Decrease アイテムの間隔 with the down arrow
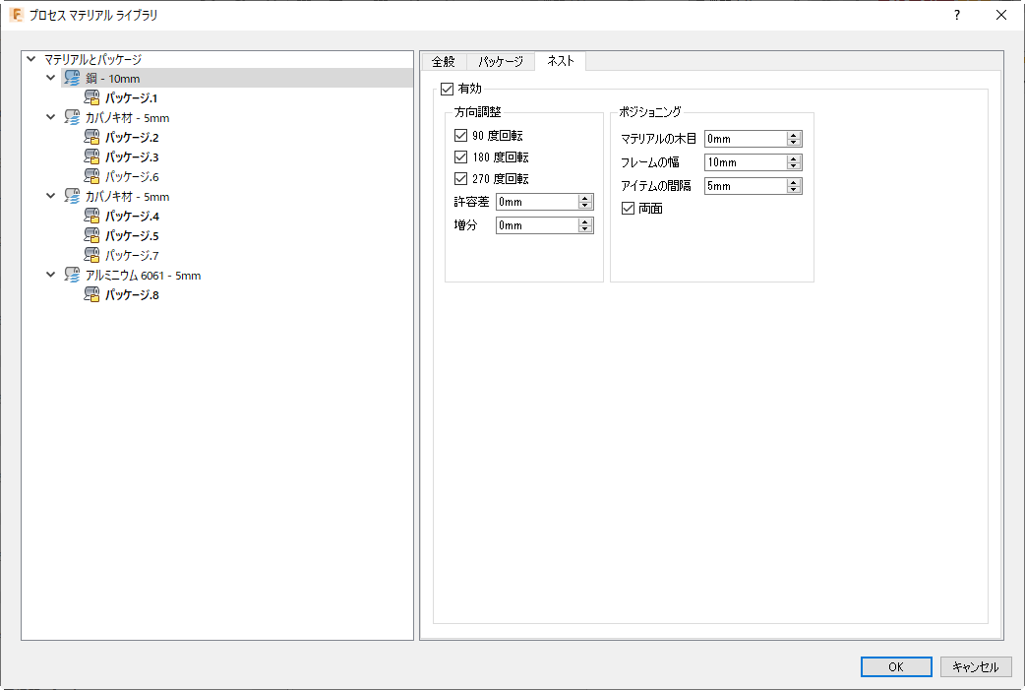Viewport: 1025px width, 690px height. click(794, 190)
